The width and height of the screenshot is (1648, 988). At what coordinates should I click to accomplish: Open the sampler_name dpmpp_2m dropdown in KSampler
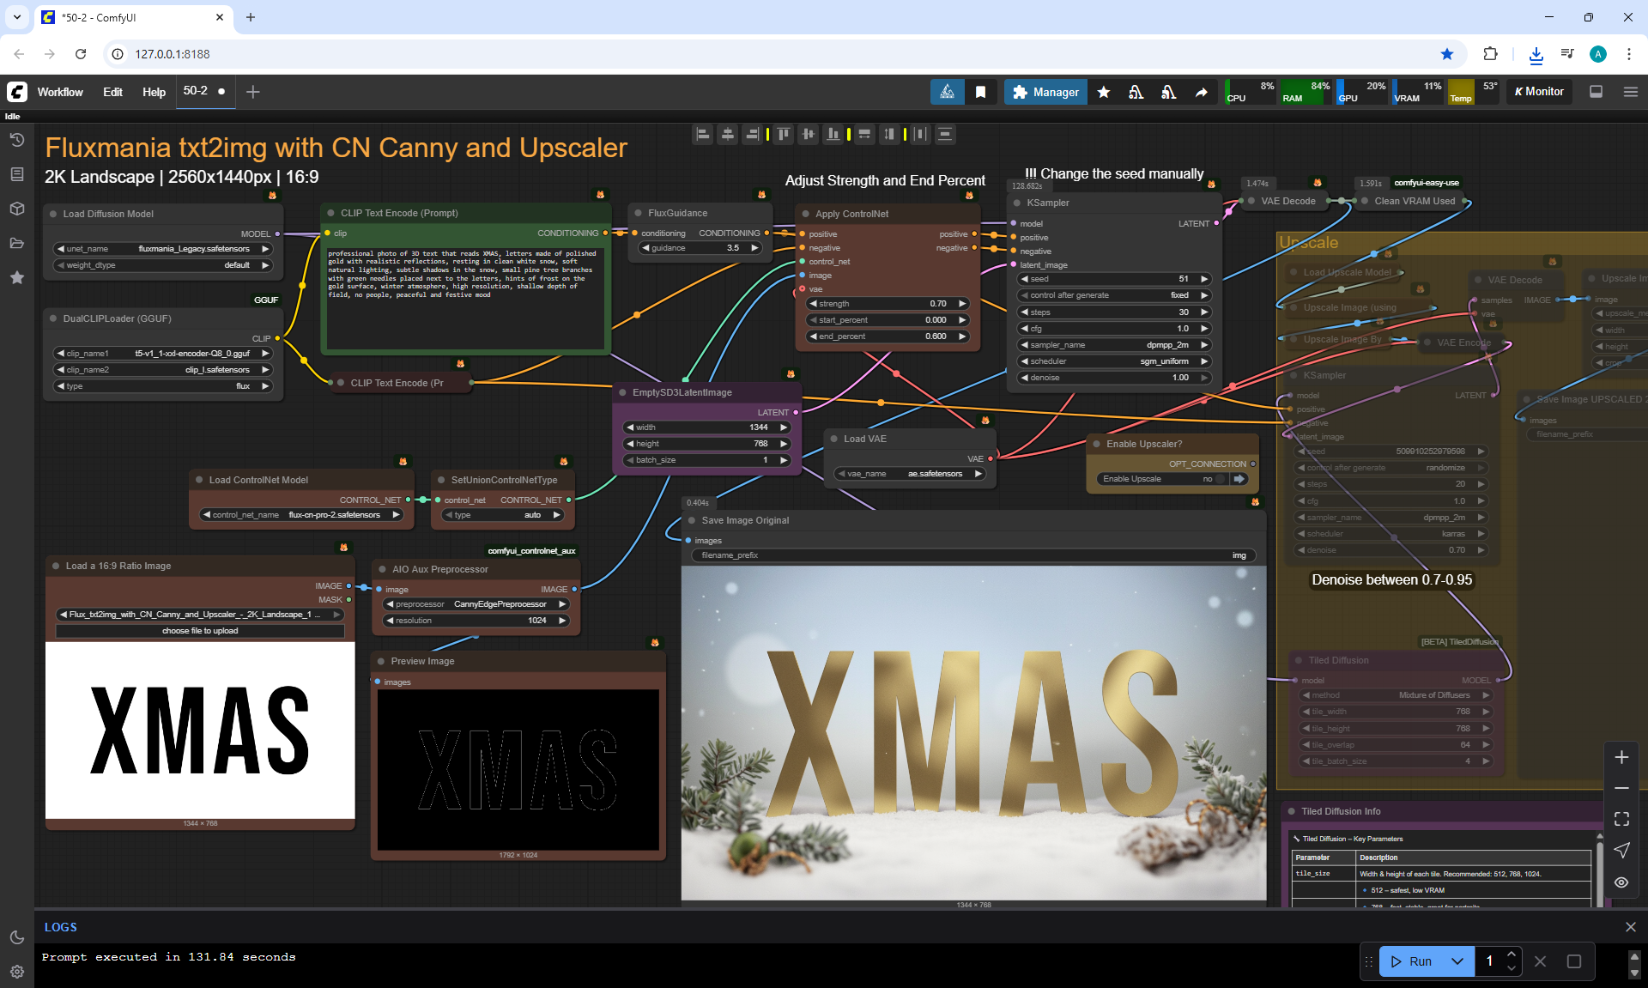point(1114,345)
